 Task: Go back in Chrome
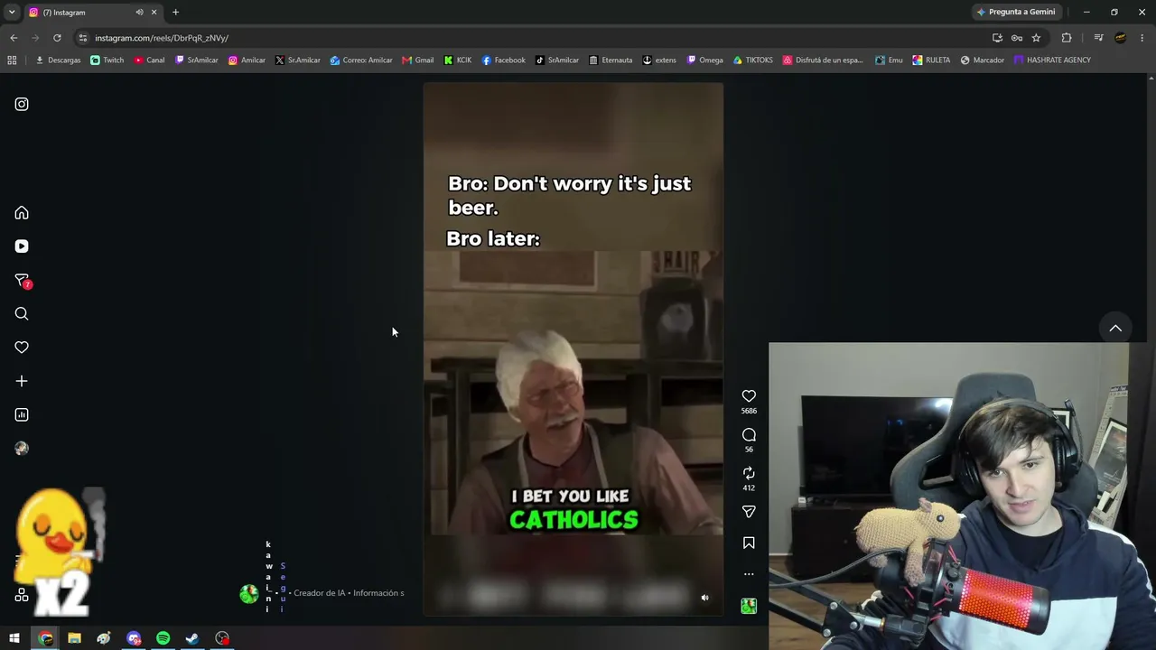pyautogui.click(x=14, y=38)
